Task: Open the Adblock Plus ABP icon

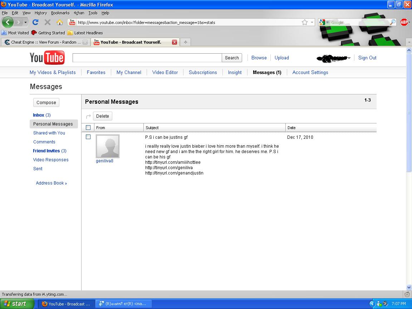Action: pos(404,22)
